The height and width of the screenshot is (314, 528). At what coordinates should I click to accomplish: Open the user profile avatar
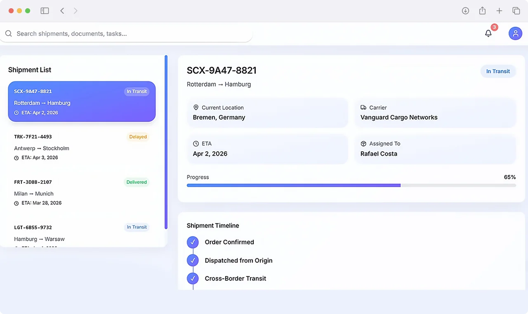(x=515, y=33)
